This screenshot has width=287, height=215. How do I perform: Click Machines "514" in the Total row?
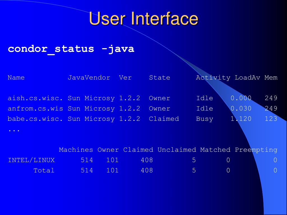point(87,170)
